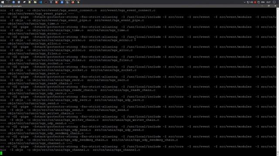The width and height of the screenshot is (279, 156).
Task: Click the '--- objs/src/os/unix/ngx_files.o ---' line
Action: 34,53
